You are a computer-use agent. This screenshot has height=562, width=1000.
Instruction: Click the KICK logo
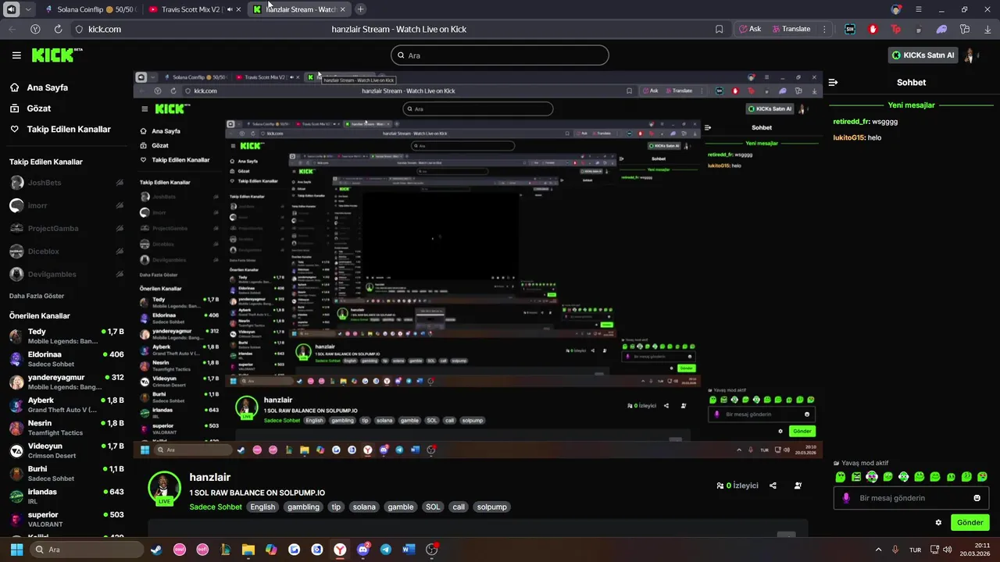point(56,55)
